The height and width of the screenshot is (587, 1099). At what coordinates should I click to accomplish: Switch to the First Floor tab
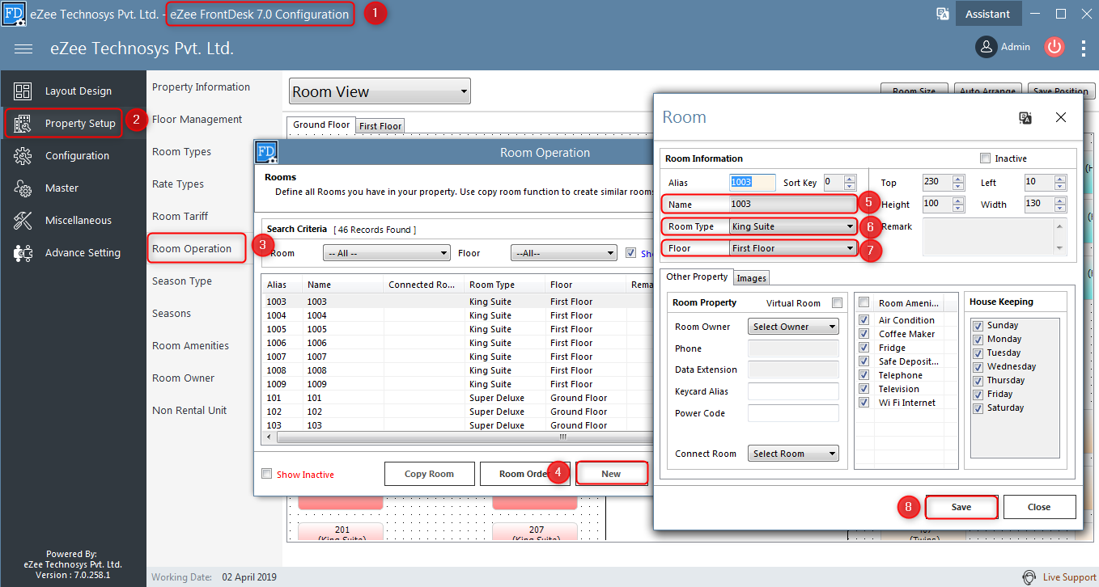380,126
